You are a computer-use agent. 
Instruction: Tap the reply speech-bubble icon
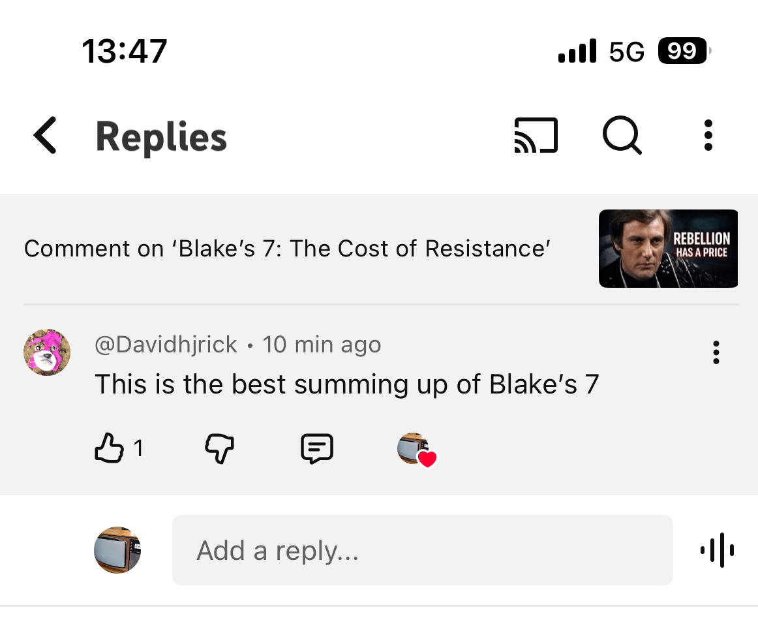tap(317, 449)
